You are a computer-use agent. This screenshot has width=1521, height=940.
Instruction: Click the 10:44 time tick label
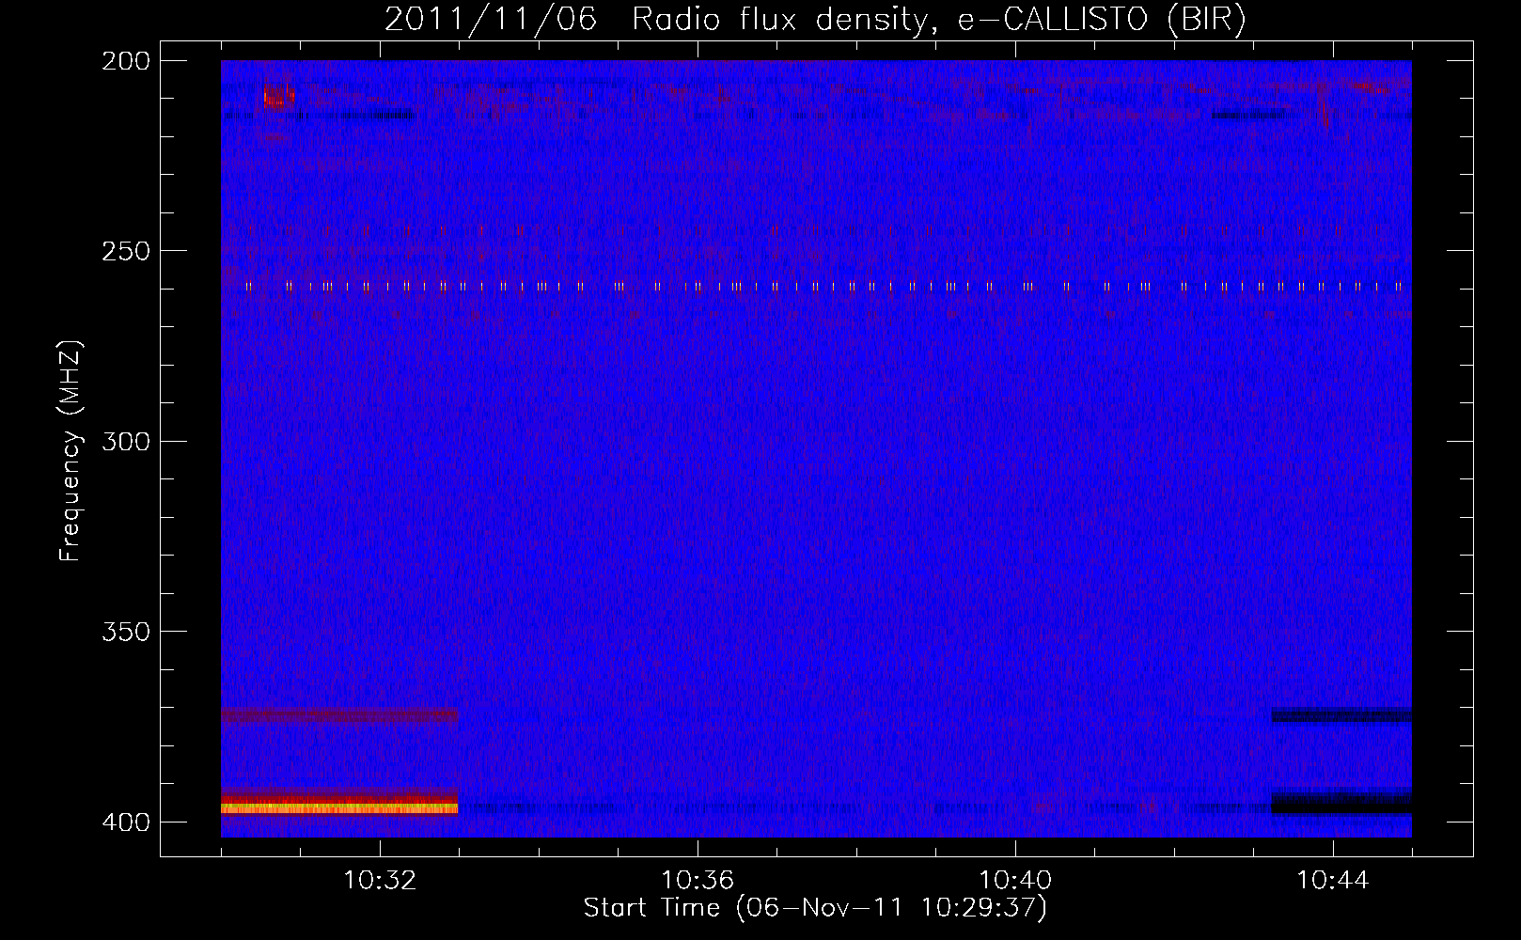[x=1333, y=880]
